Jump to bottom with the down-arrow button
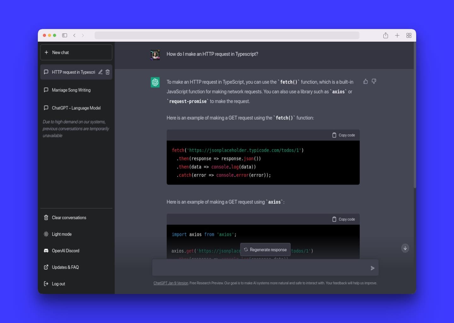This screenshot has height=323, width=454. click(405, 248)
